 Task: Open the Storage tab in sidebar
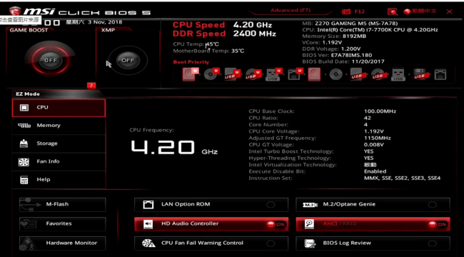coord(59,143)
